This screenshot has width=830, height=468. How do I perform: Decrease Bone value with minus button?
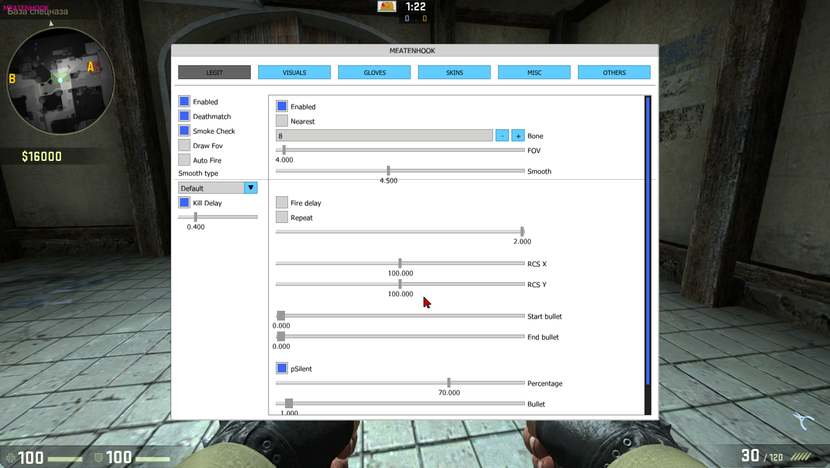[x=502, y=135]
